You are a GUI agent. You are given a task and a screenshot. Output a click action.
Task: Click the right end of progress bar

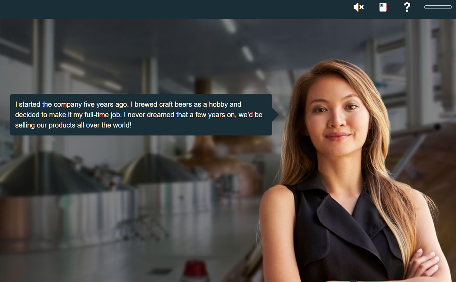pyautogui.click(x=449, y=7)
